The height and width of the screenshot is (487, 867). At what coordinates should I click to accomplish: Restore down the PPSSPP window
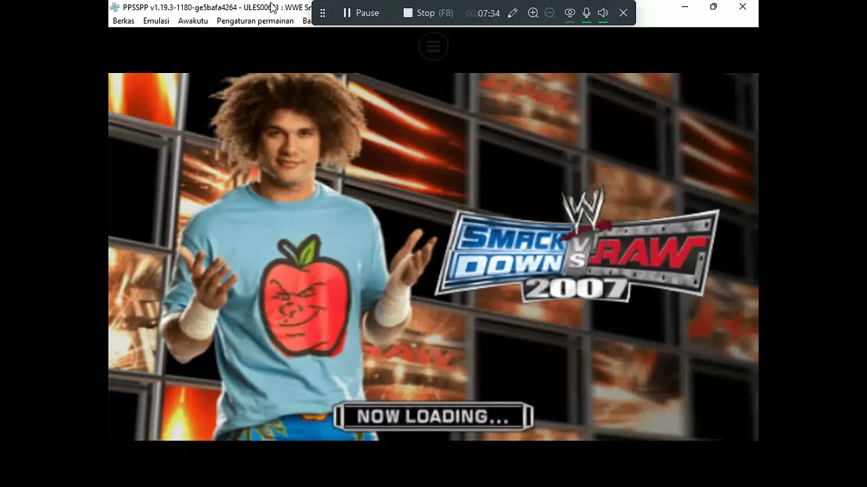coord(713,7)
